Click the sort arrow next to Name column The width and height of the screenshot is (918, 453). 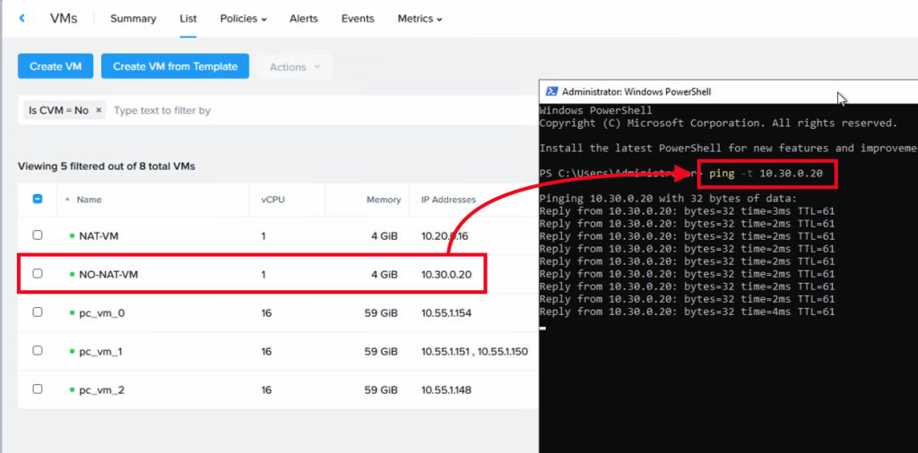click(x=67, y=200)
